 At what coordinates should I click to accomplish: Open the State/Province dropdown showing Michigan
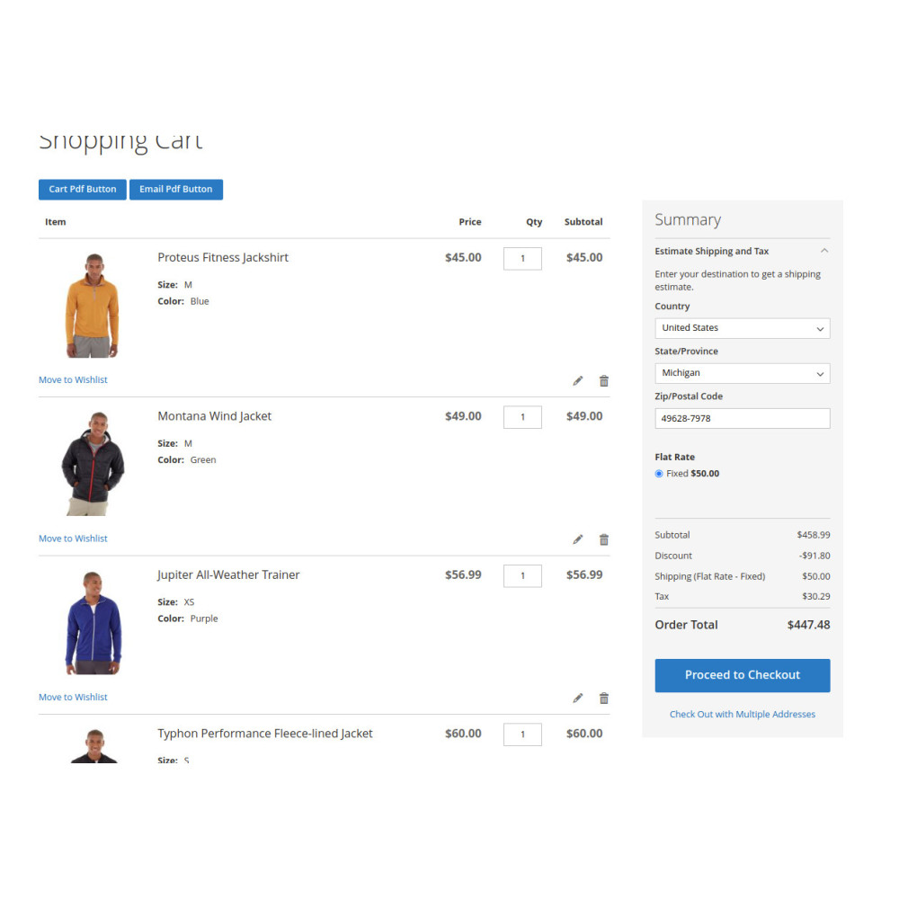click(x=742, y=373)
